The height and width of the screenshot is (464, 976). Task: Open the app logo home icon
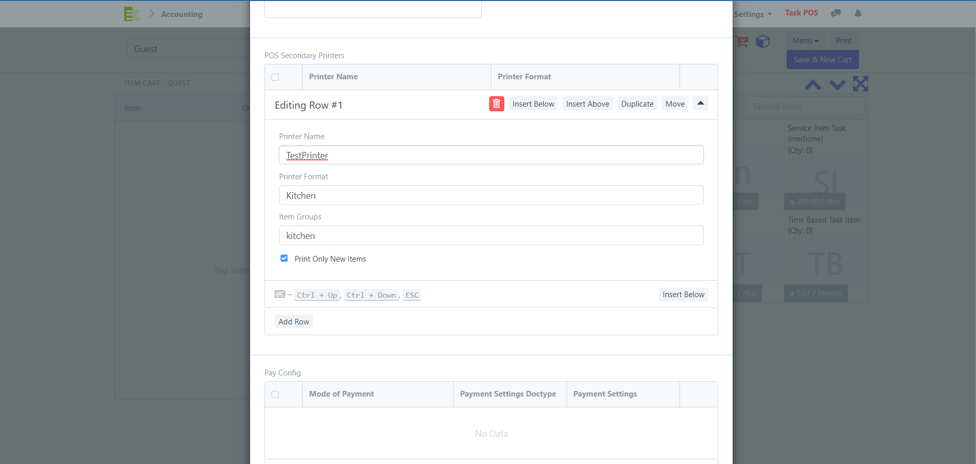(132, 14)
